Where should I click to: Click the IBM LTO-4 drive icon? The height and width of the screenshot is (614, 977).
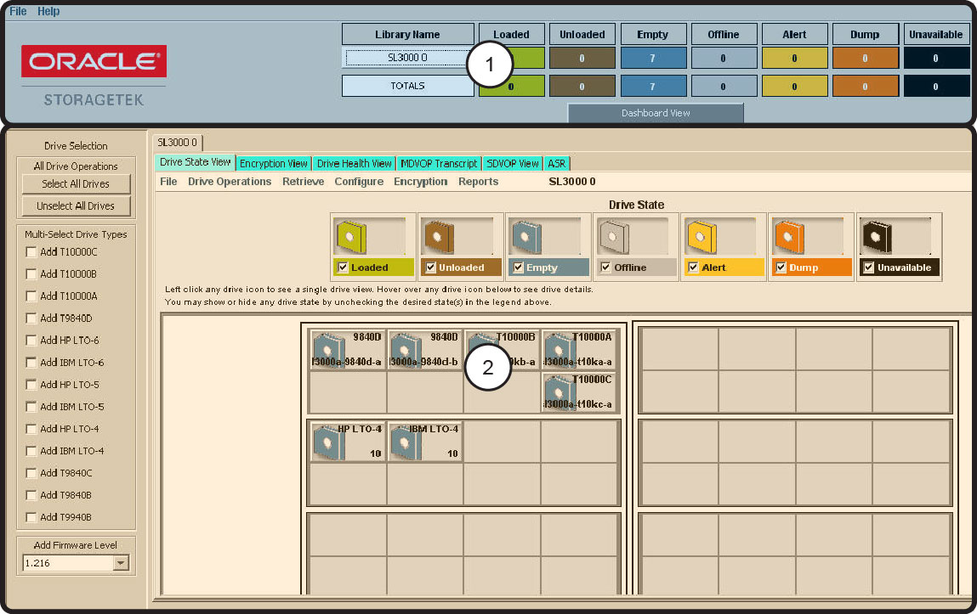point(406,442)
